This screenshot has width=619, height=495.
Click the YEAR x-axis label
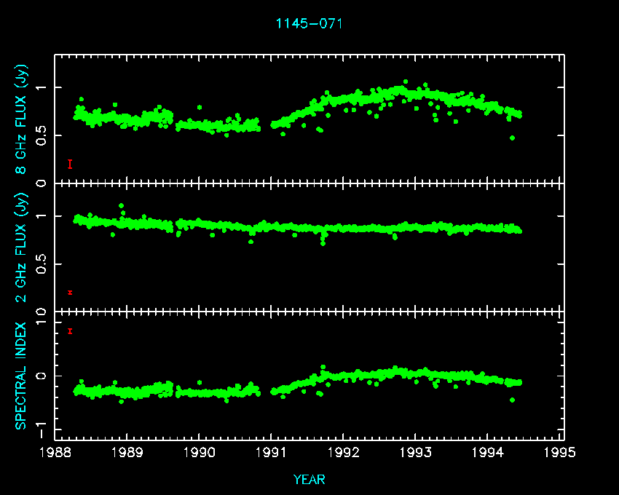(309, 479)
